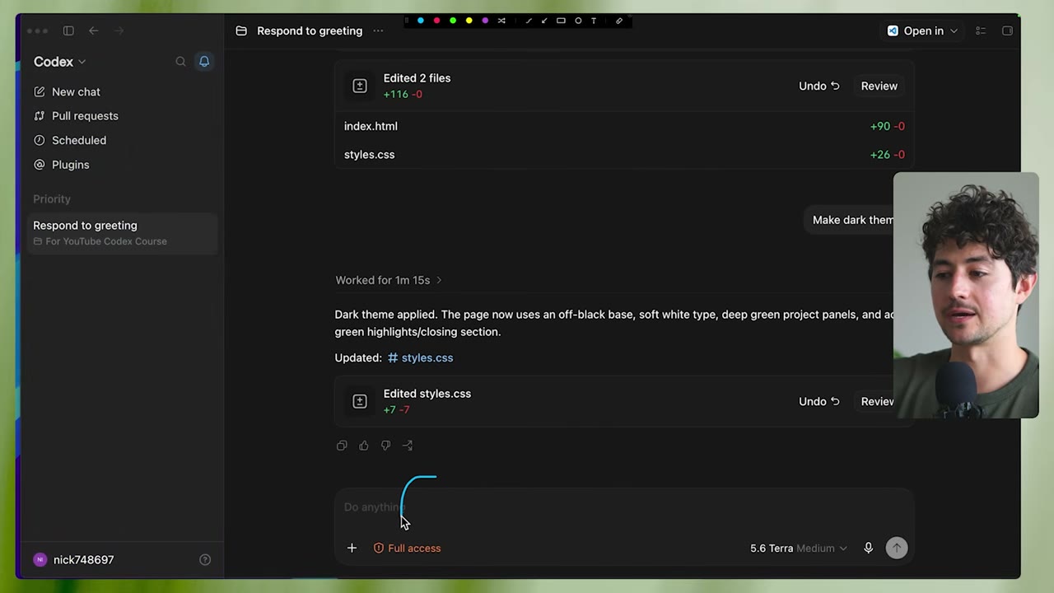
Task: Toggle the right side panel icon
Action: point(1007,30)
